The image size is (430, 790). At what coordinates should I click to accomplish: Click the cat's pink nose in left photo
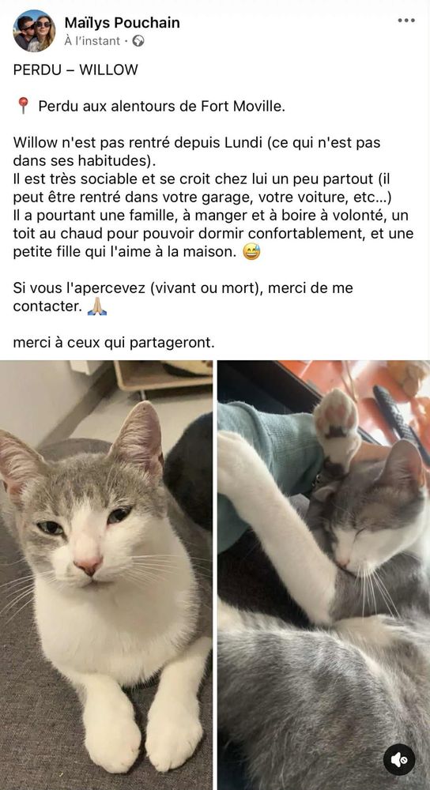[x=89, y=566]
